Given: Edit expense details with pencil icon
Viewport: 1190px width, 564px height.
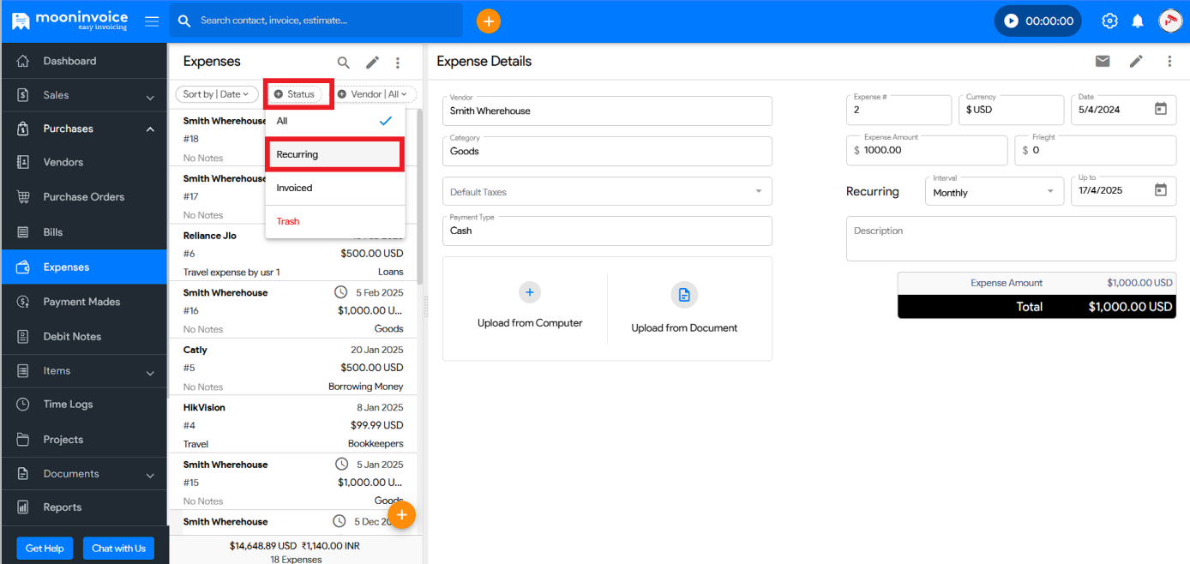Looking at the screenshot, I should coord(1136,61).
